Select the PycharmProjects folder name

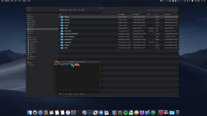(70, 36)
